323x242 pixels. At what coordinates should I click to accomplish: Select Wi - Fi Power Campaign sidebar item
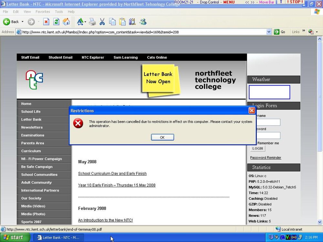coord(44,159)
